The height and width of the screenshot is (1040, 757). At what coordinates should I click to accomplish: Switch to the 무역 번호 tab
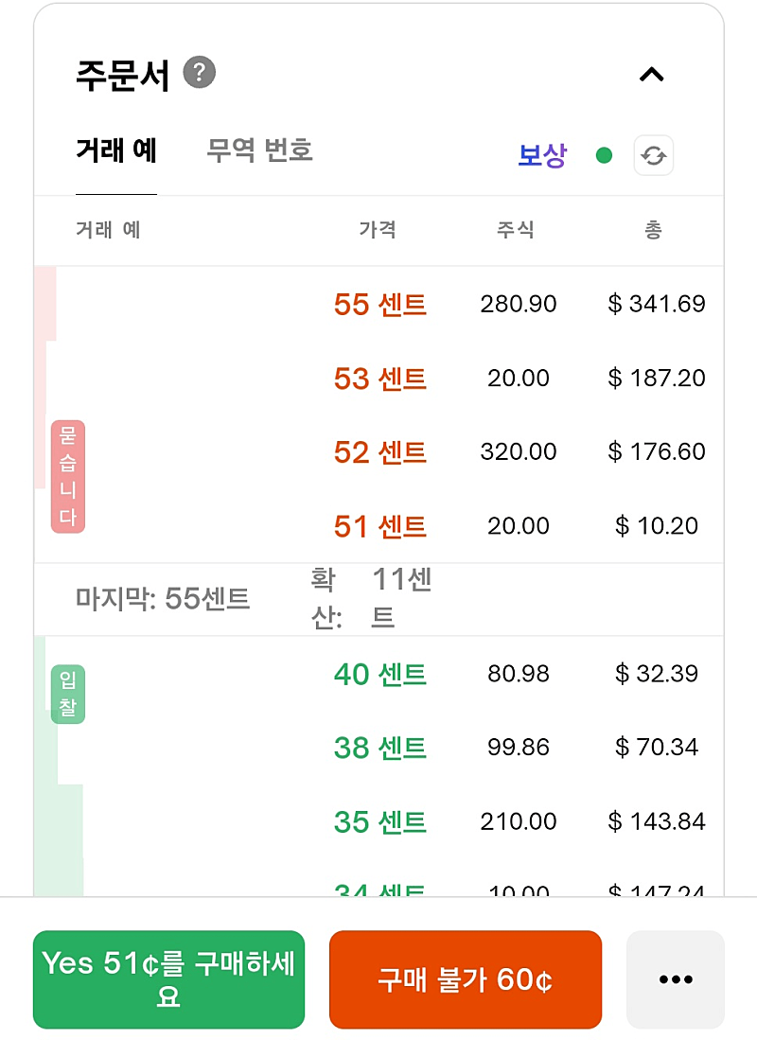click(259, 151)
